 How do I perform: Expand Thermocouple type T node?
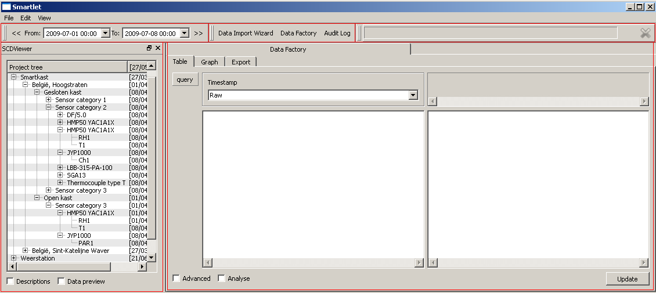[x=60, y=183]
